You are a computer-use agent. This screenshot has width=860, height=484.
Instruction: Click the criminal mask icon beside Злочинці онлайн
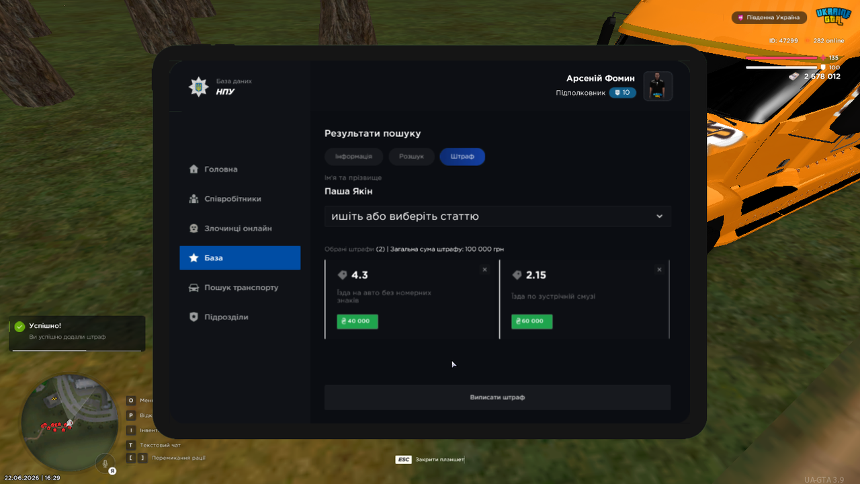click(x=193, y=229)
